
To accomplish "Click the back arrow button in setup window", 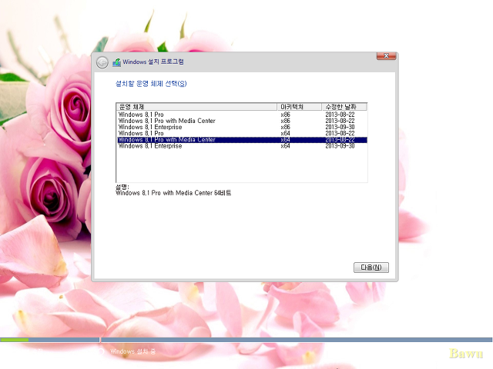I will (102, 63).
